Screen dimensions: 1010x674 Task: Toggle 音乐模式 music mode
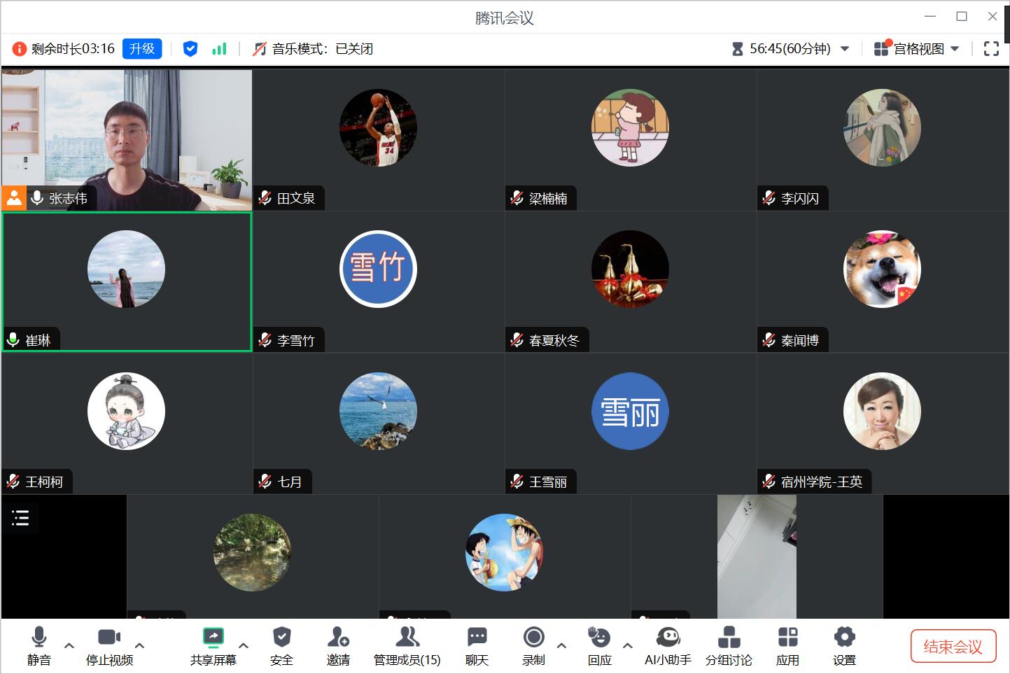[313, 48]
